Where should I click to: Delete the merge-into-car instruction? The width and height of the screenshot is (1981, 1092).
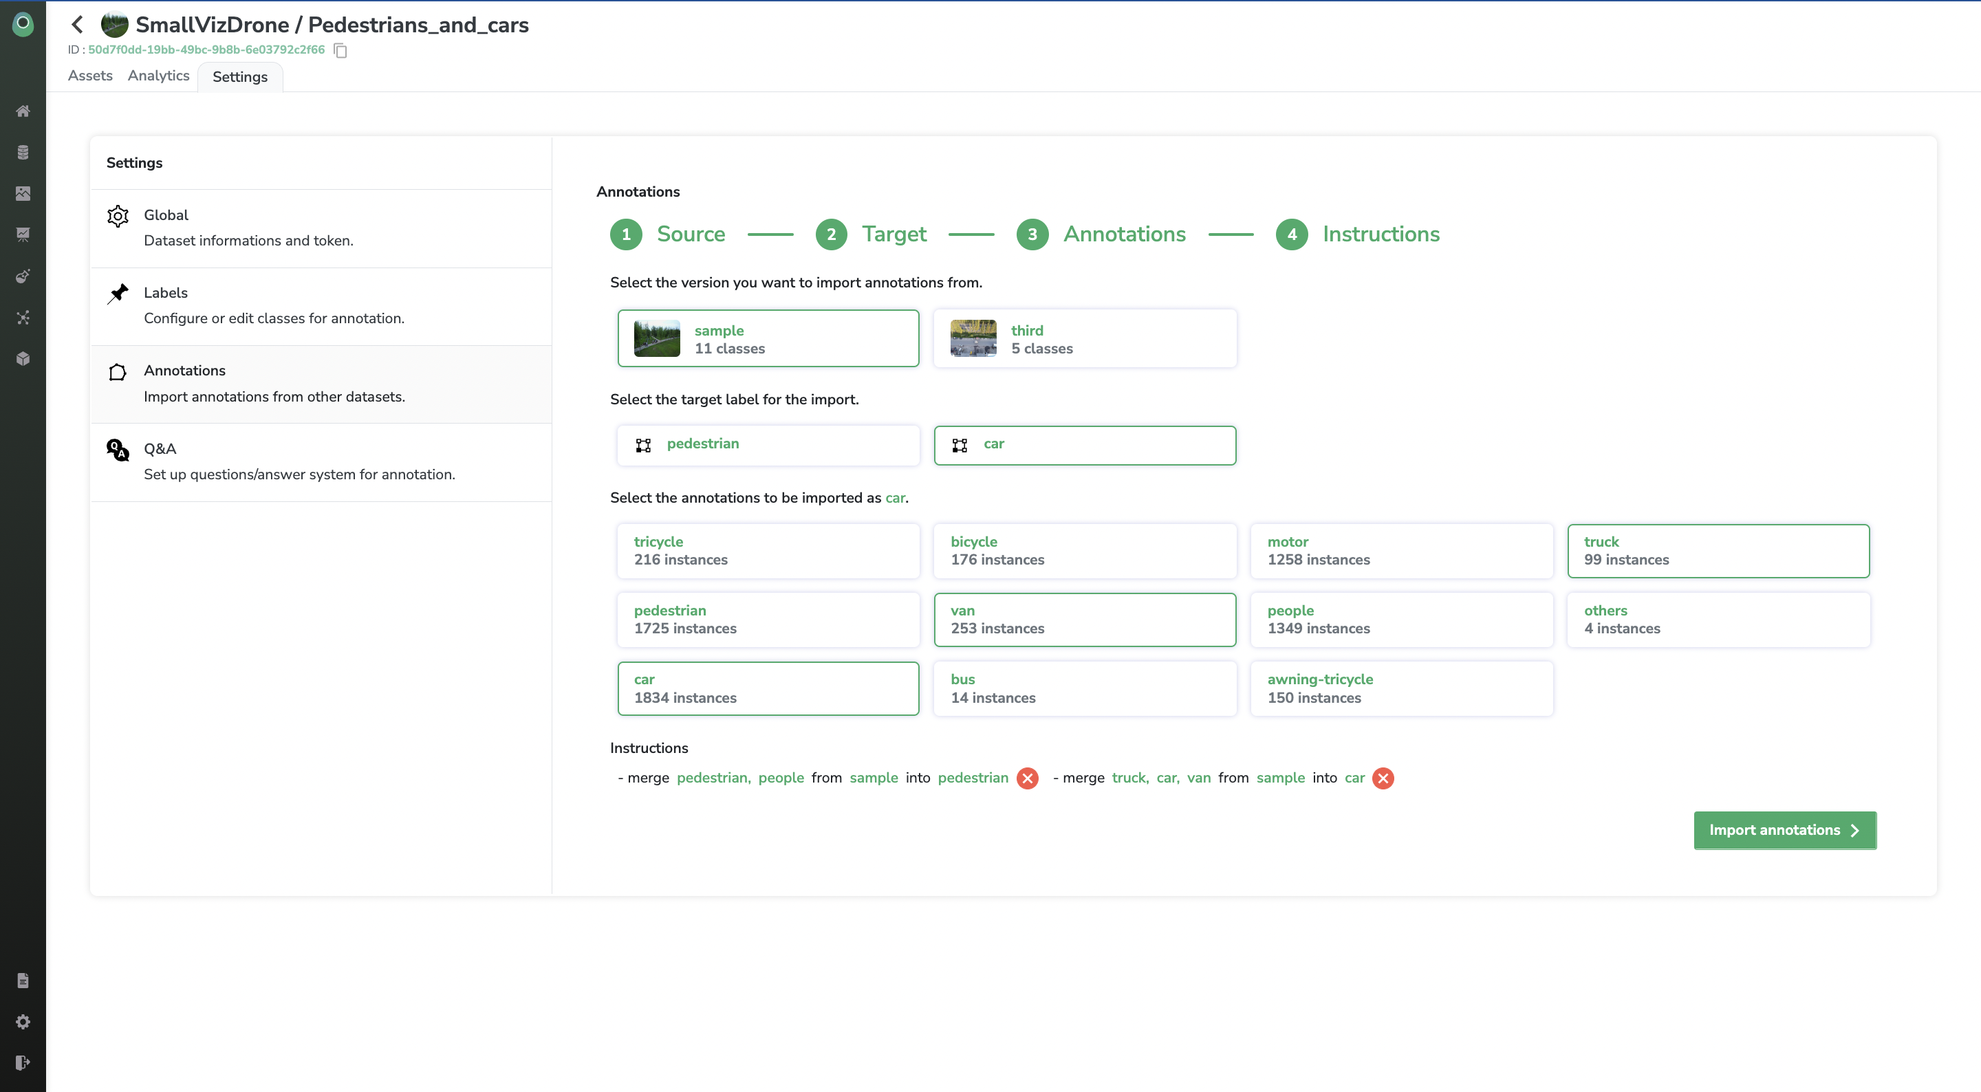[x=1383, y=778]
